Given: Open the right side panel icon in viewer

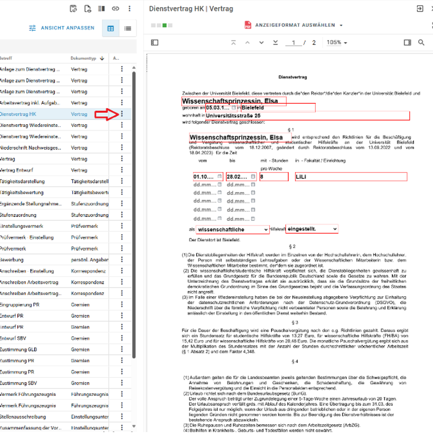Looking at the screenshot, I should click(x=407, y=43).
